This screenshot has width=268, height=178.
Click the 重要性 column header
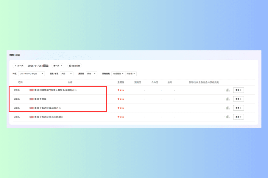click(121, 82)
